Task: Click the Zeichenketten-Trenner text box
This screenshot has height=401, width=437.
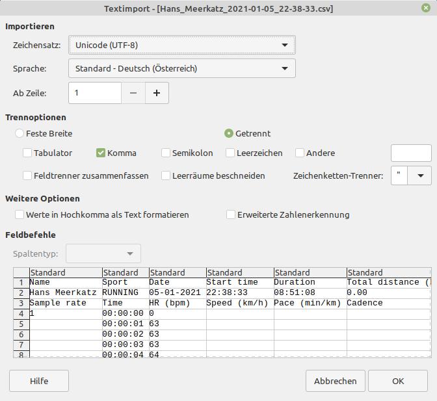Action: pyautogui.click(x=399, y=175)
